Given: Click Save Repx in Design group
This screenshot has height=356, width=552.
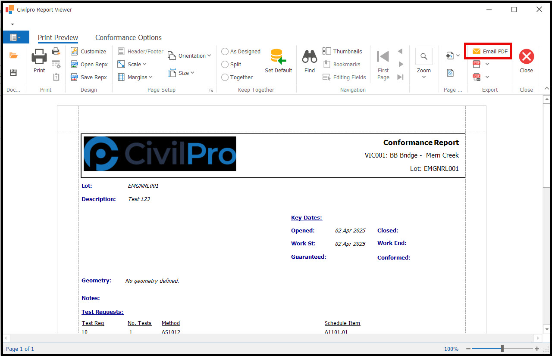Looking at the screenshot, I should coord(89,77).
